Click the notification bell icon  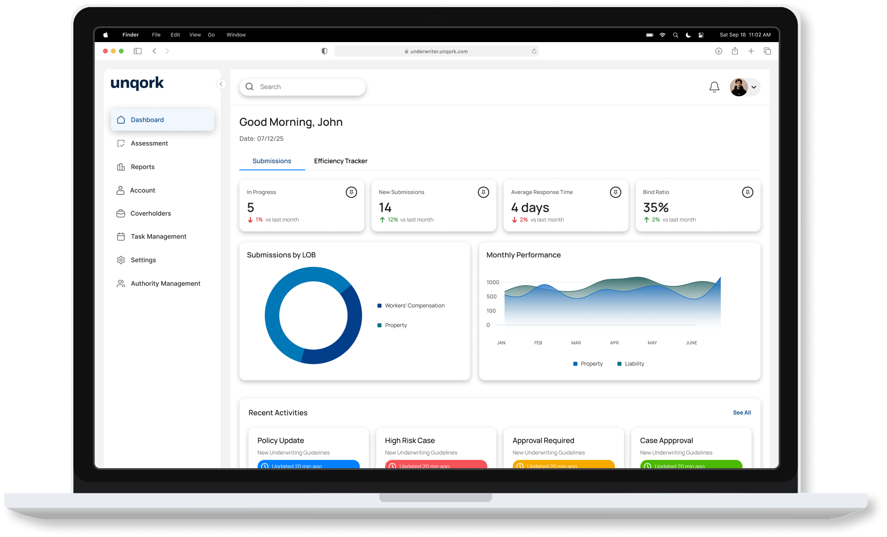[x=714, y=87]
